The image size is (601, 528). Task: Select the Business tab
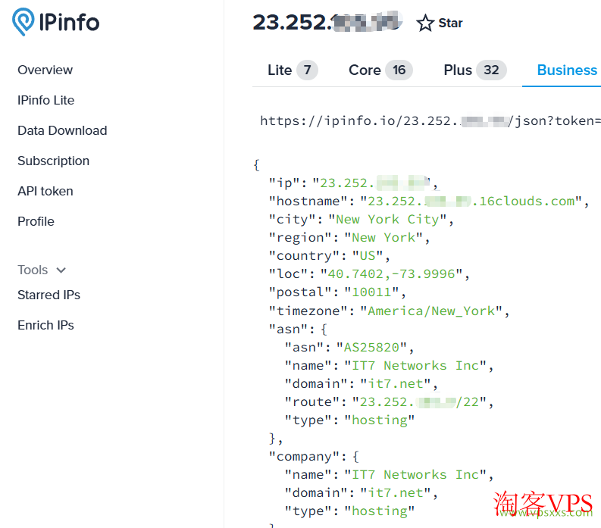[567, 70]
